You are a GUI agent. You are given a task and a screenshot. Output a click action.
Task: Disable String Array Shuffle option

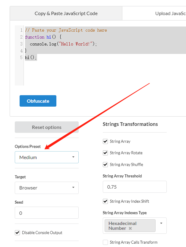coord(105,164)
